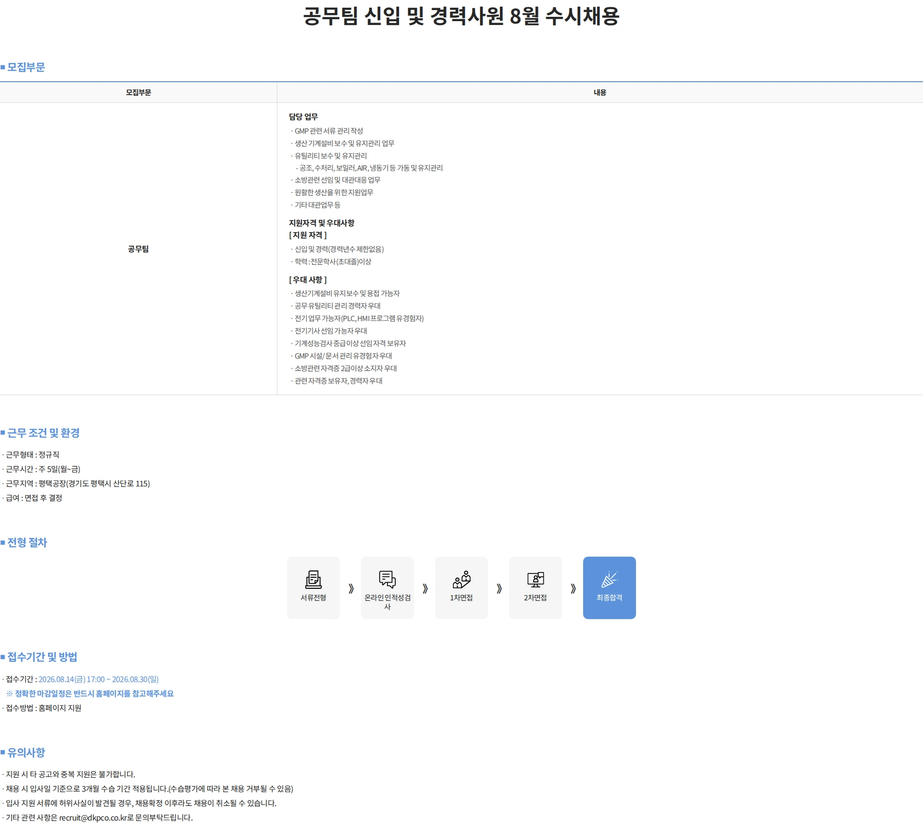Click the 1차면접 interview people icon

461,579
